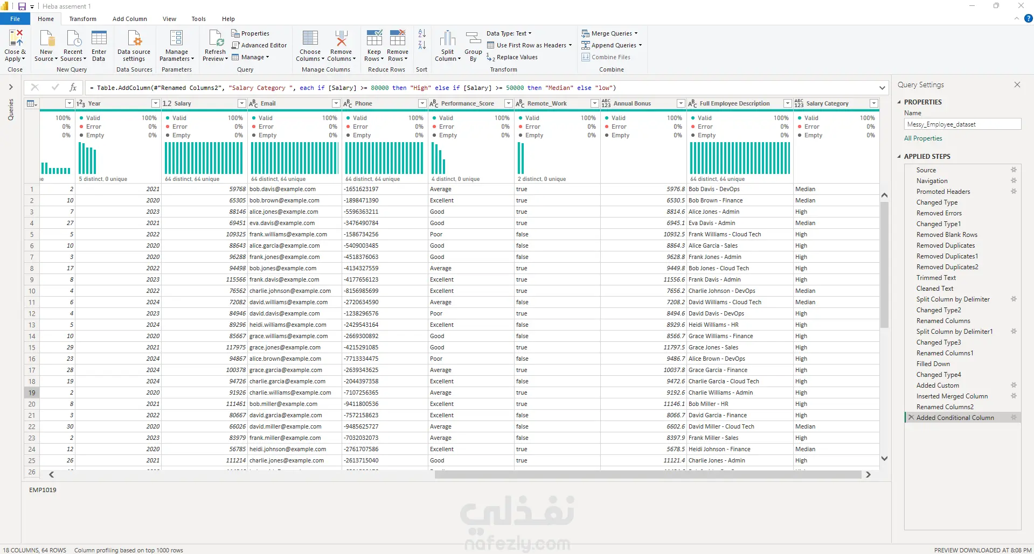1034x554 pixels.
Task: Switch to the Transform tab
Action: tap(83, 19)
